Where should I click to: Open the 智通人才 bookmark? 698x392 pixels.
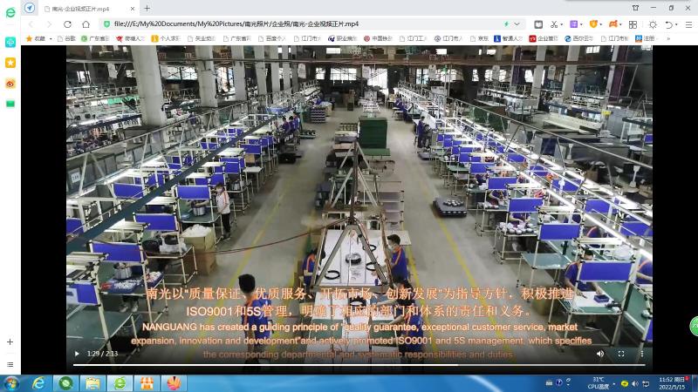[508, 38]
